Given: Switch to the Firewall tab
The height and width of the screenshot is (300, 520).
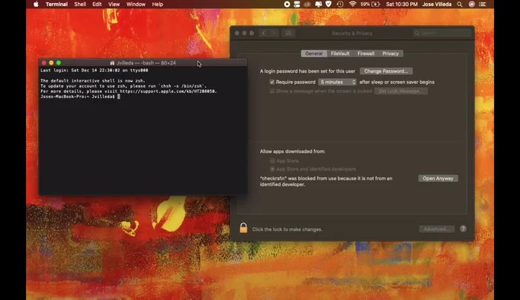Looking at the screenshot, I should pos(365,53).
